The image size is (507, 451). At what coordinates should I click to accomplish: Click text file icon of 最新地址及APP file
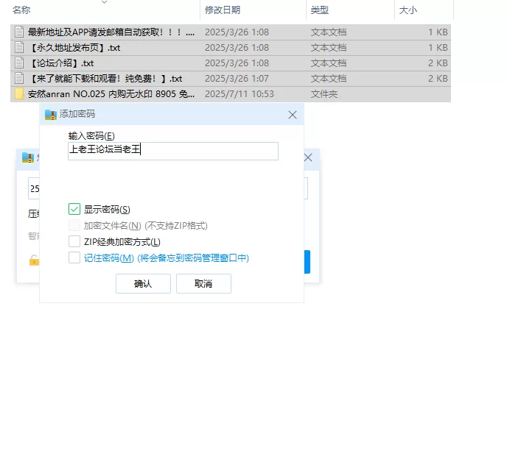coord(19,32)
